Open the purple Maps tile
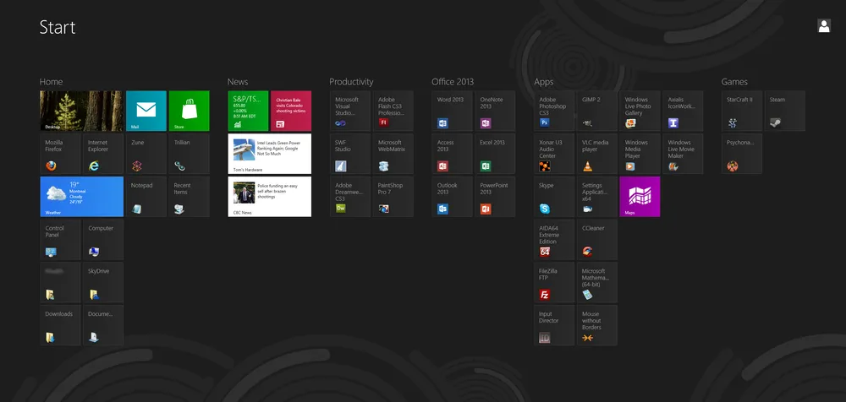 pos(640,197)
